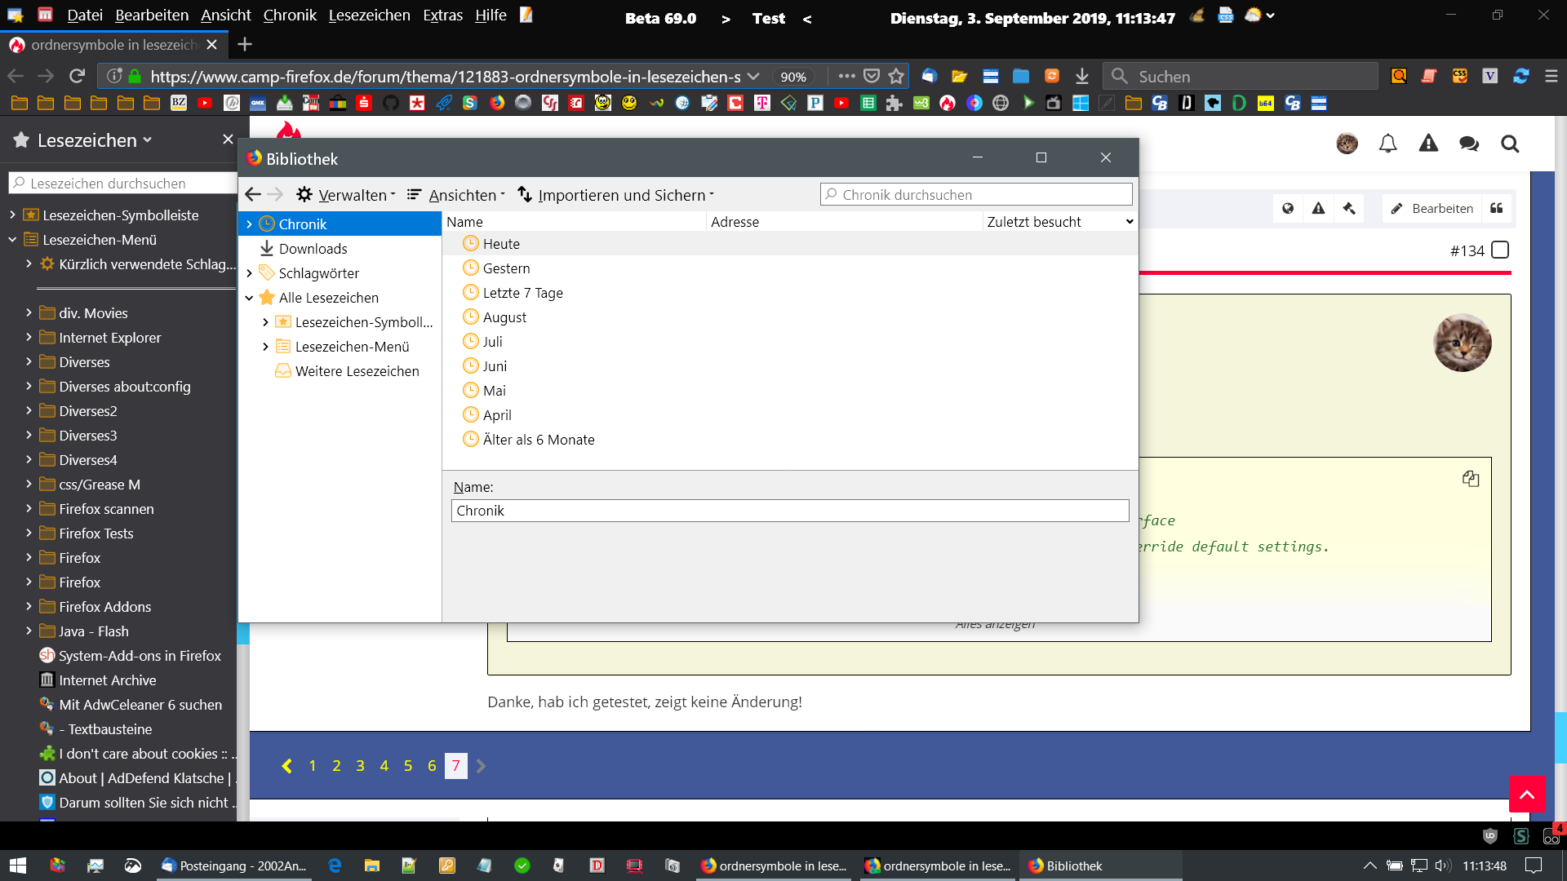Select the Letzte 7 Tage history entry
This screenshot has width=1567, height=881.
click(522, 293)
